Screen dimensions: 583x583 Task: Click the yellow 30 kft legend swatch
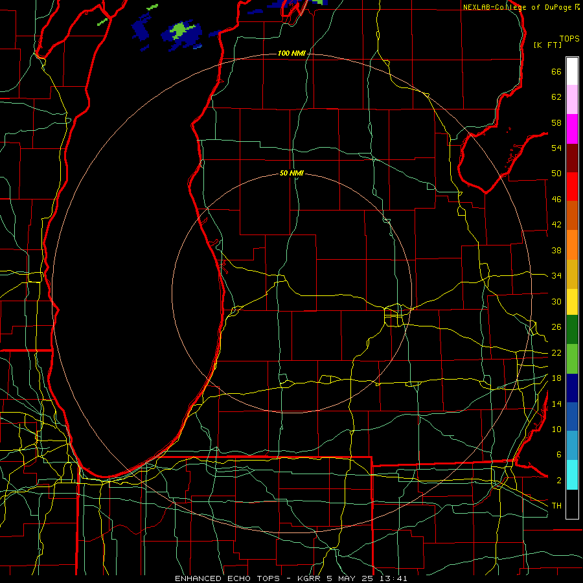572,302
